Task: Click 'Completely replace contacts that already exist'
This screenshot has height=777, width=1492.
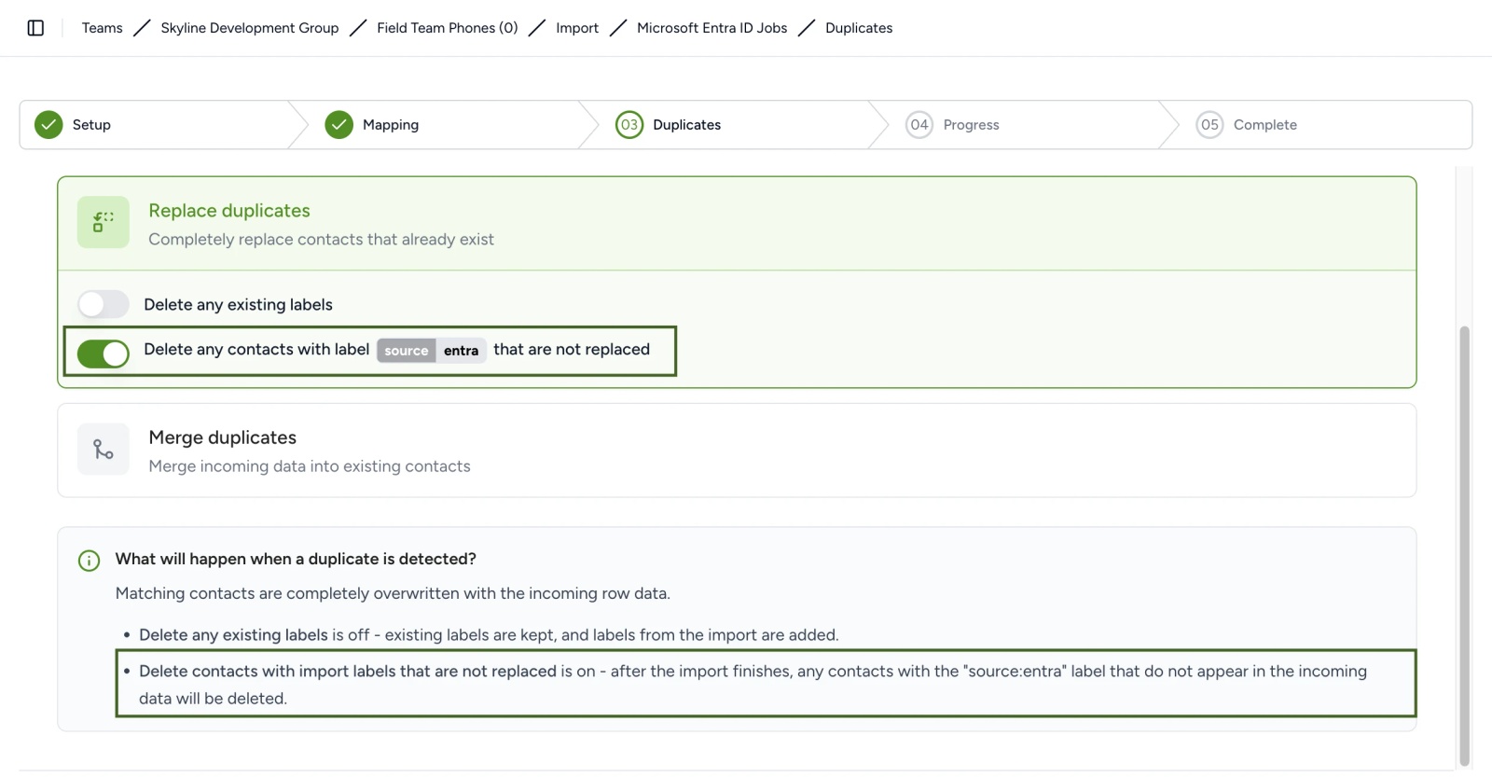Action: 321,240
